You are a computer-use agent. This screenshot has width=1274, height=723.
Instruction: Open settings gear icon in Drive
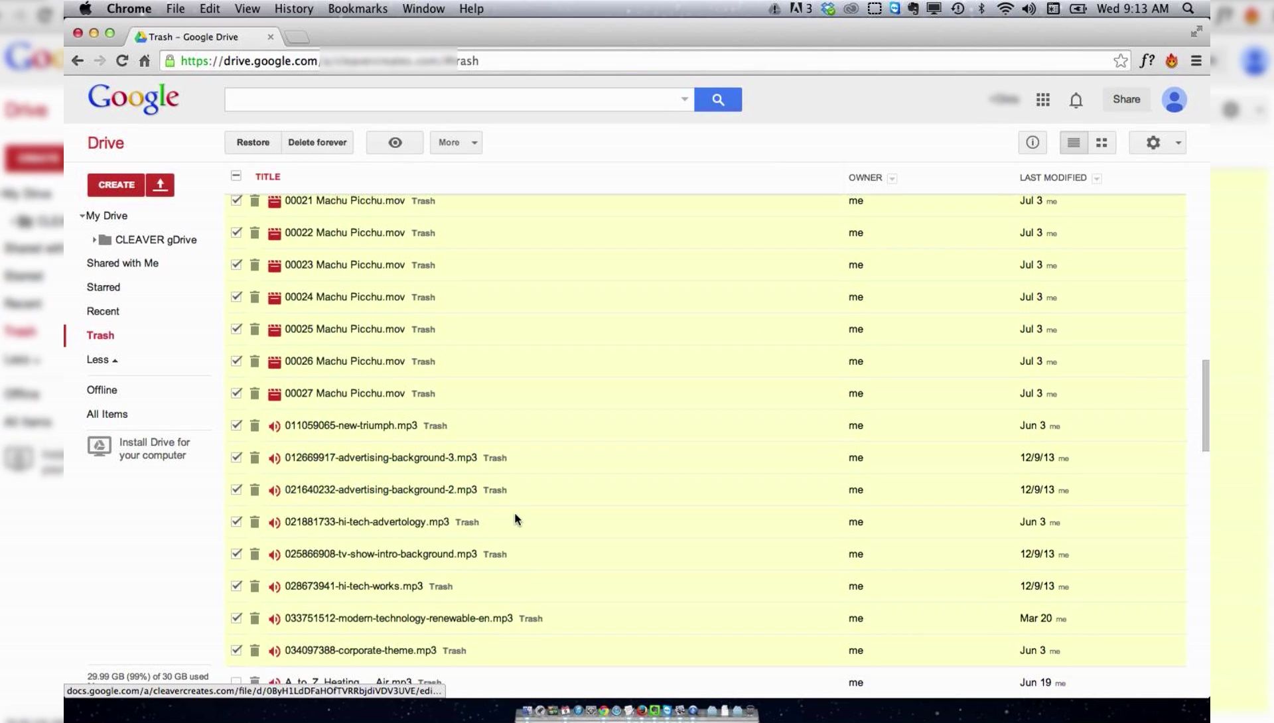point(1153,143)
